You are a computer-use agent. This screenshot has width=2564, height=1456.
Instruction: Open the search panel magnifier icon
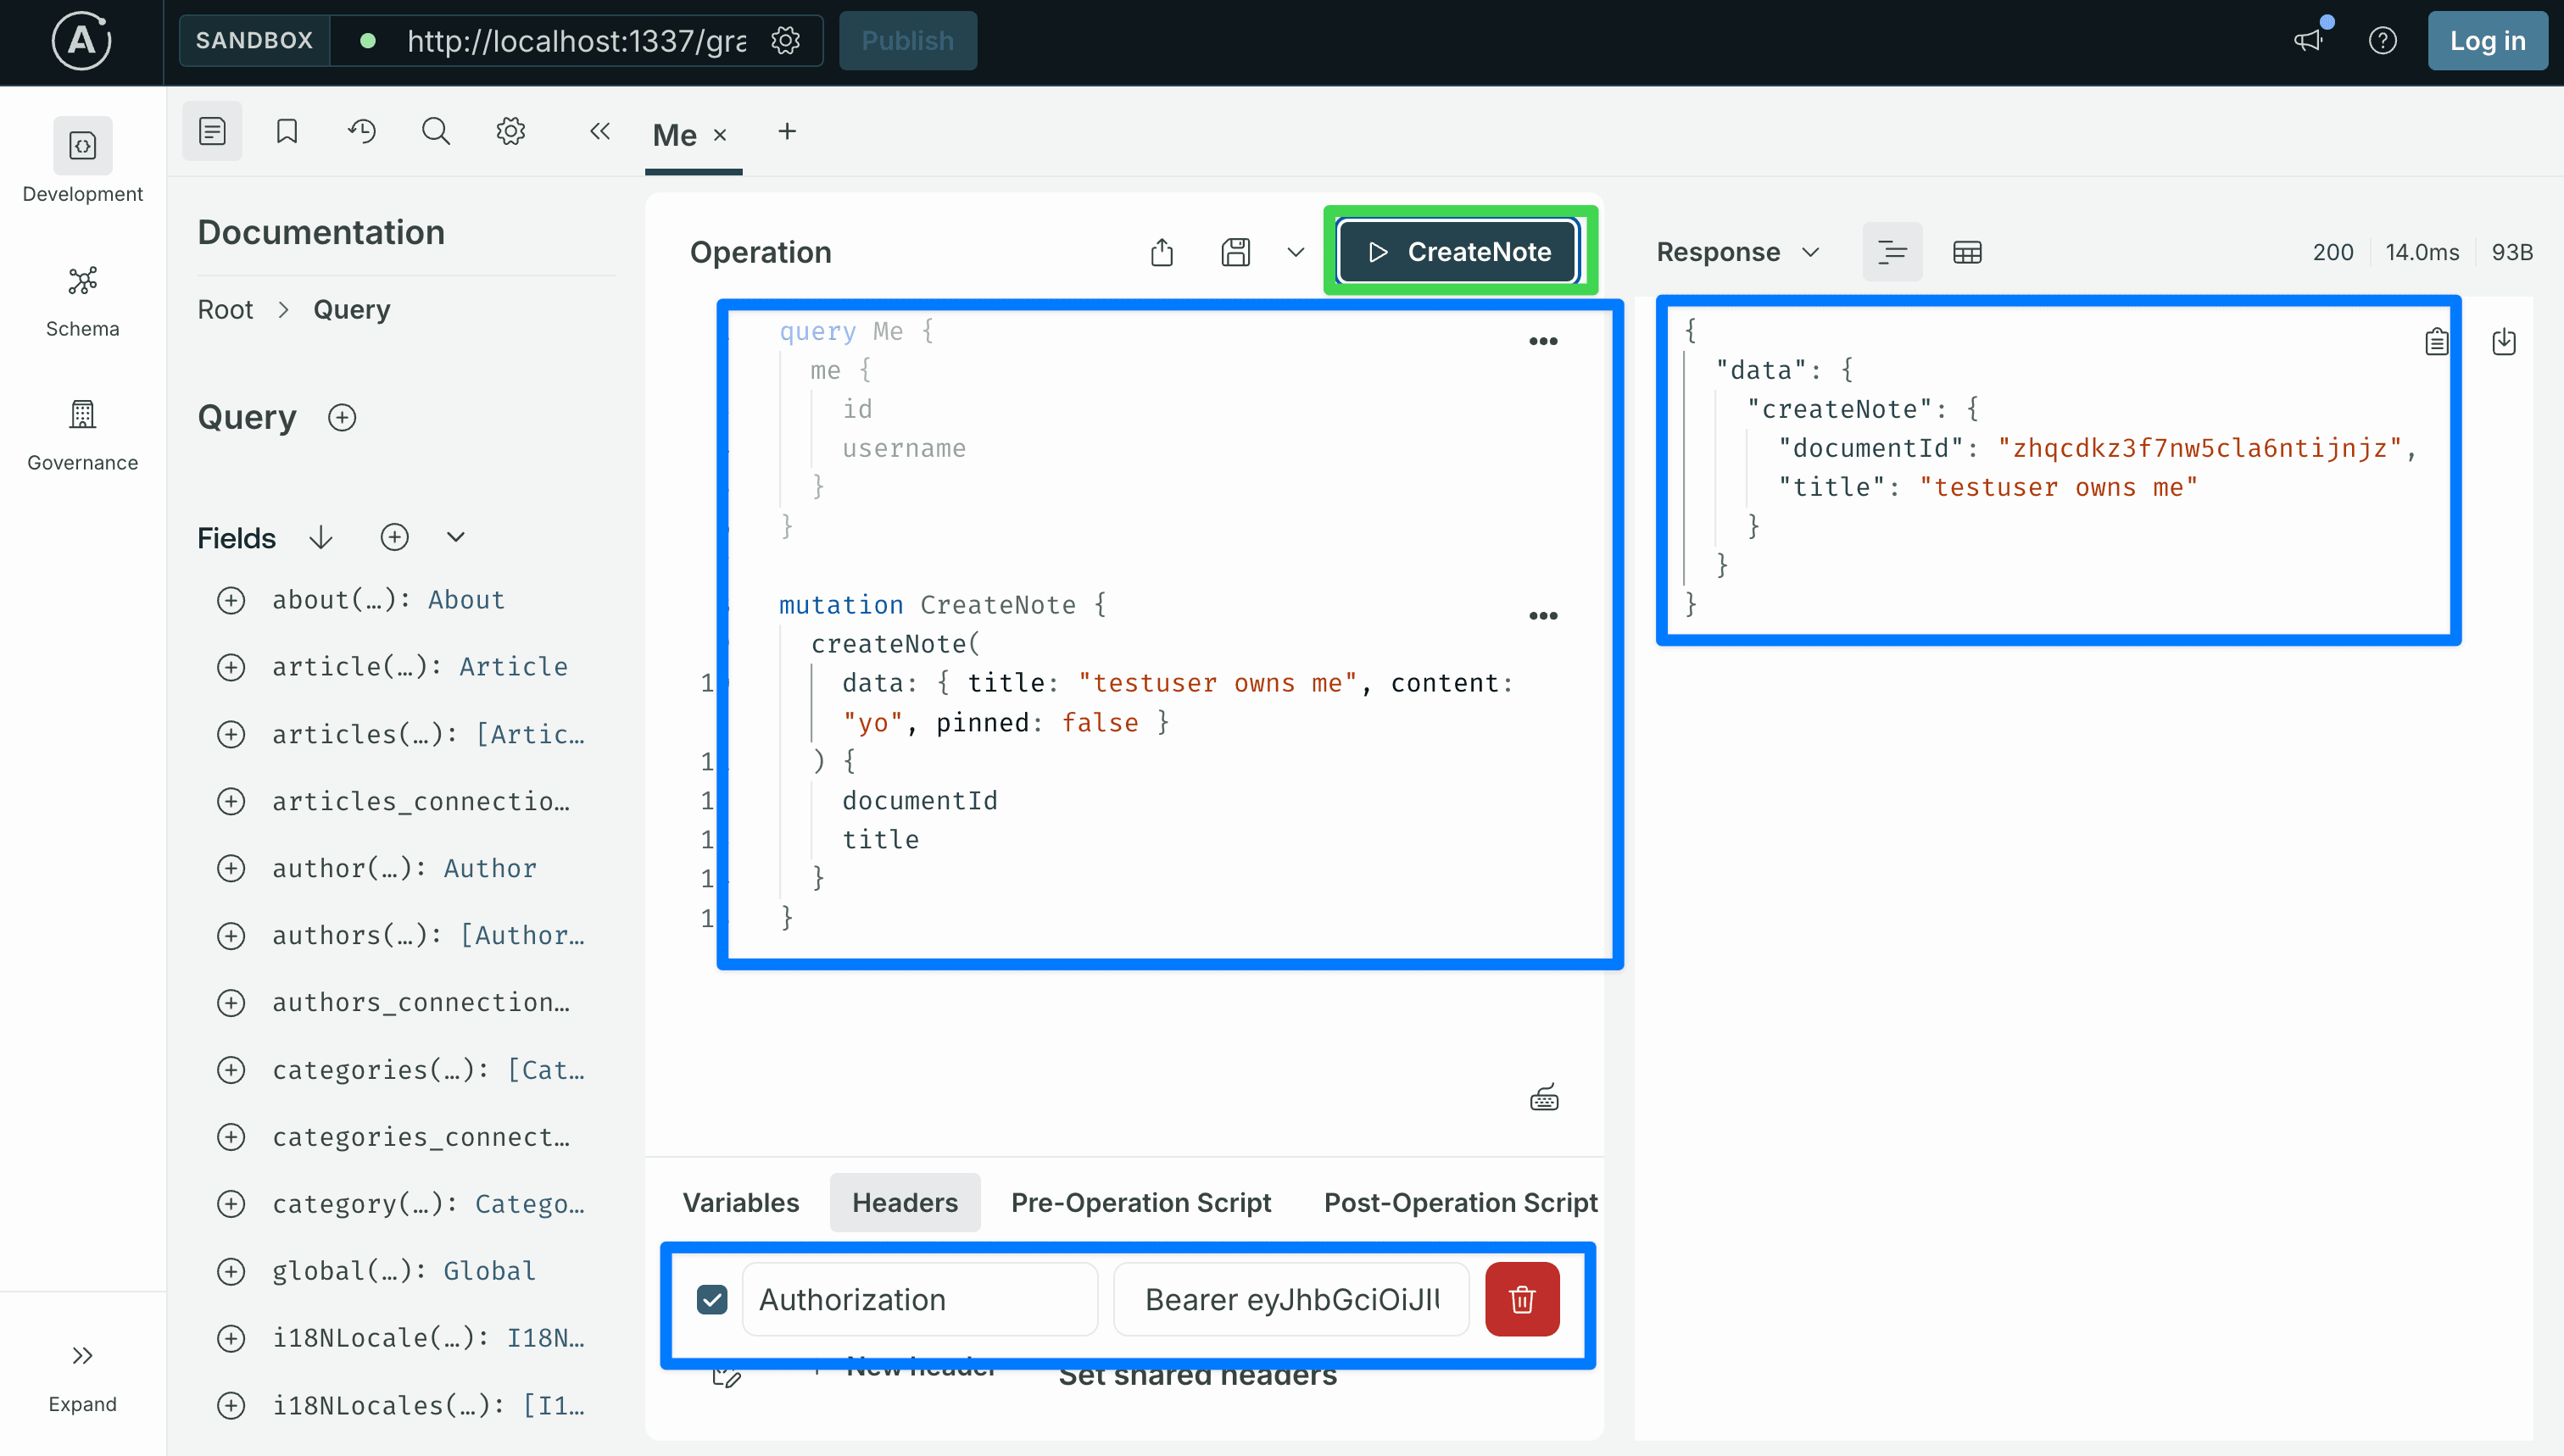[436, 131]
